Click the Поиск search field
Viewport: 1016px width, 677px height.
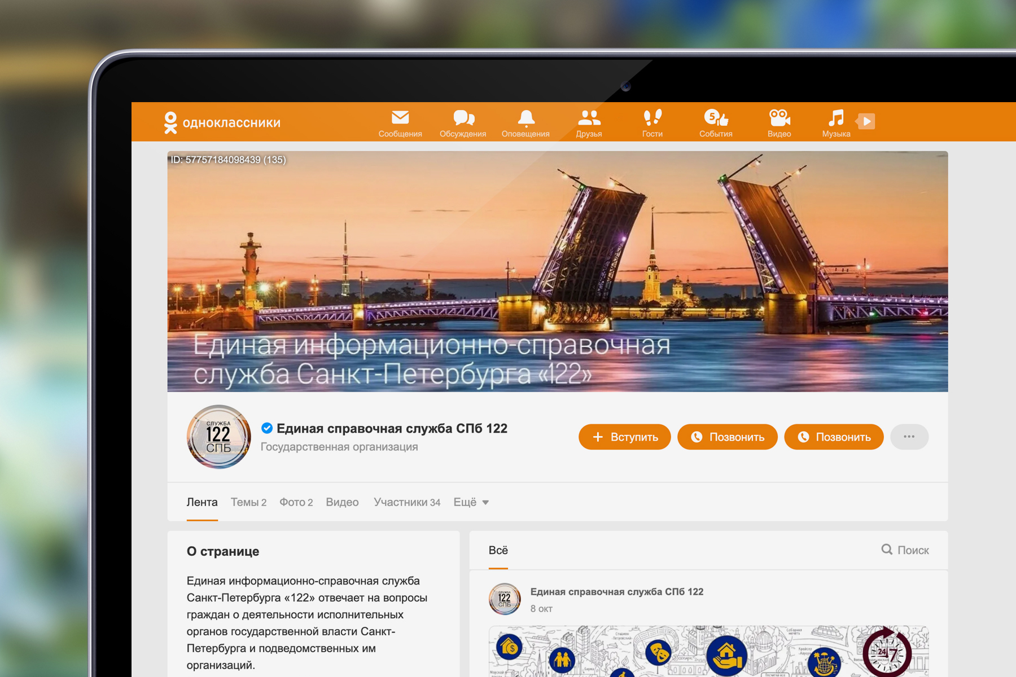point(905,550)
